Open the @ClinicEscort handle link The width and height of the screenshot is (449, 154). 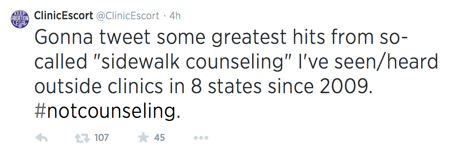pos(127,16)
